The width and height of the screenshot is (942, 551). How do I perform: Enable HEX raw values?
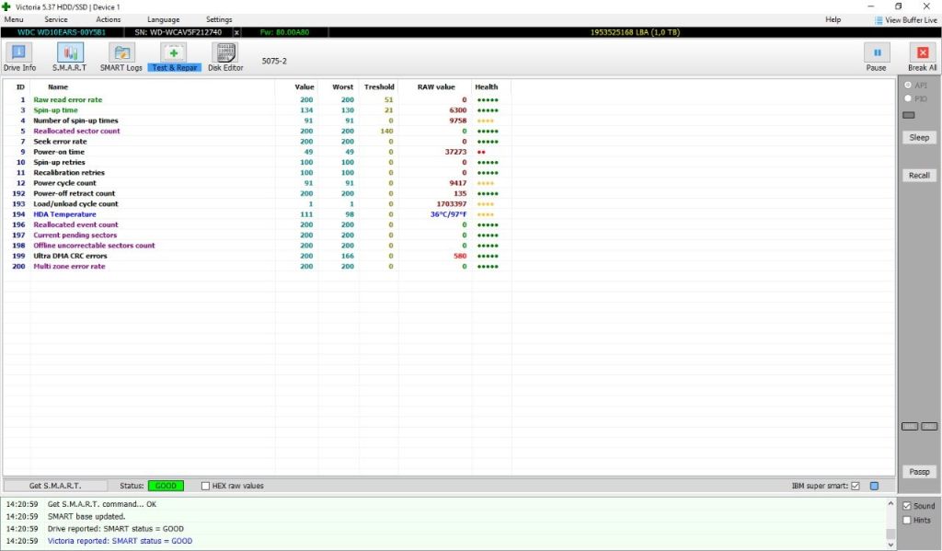(205, 486)
